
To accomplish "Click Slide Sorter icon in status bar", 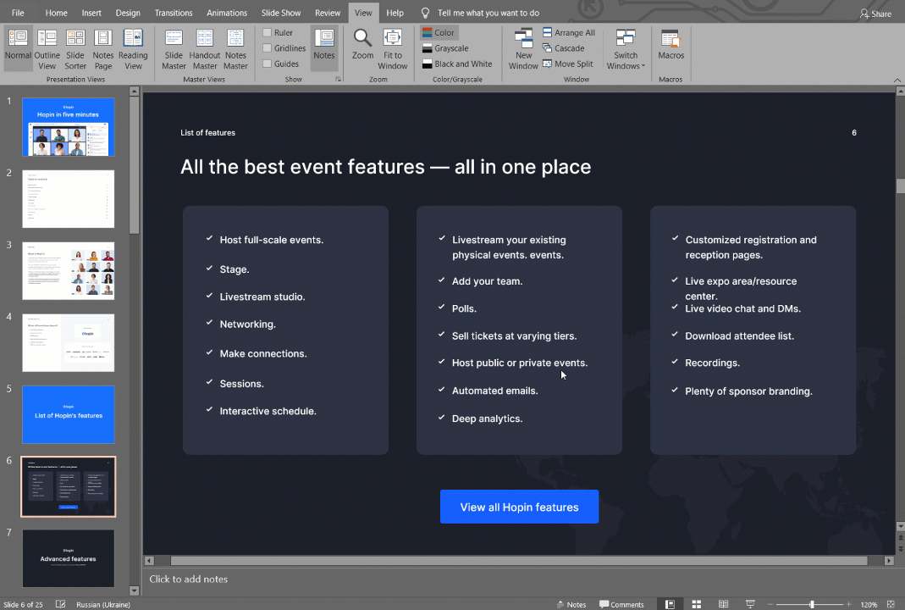I will (x=697, y=604).
